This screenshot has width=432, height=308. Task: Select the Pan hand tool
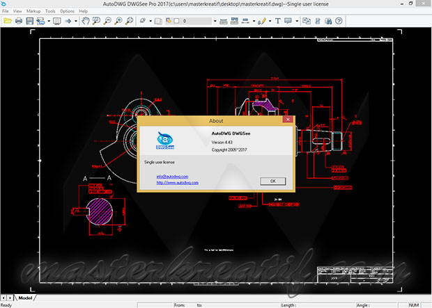point(86,21)
